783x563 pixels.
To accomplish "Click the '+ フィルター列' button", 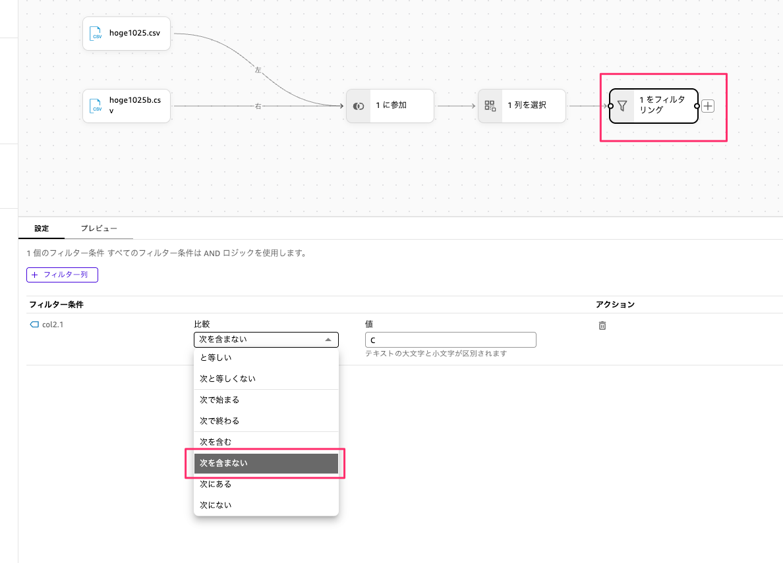I will click(63, 275).
